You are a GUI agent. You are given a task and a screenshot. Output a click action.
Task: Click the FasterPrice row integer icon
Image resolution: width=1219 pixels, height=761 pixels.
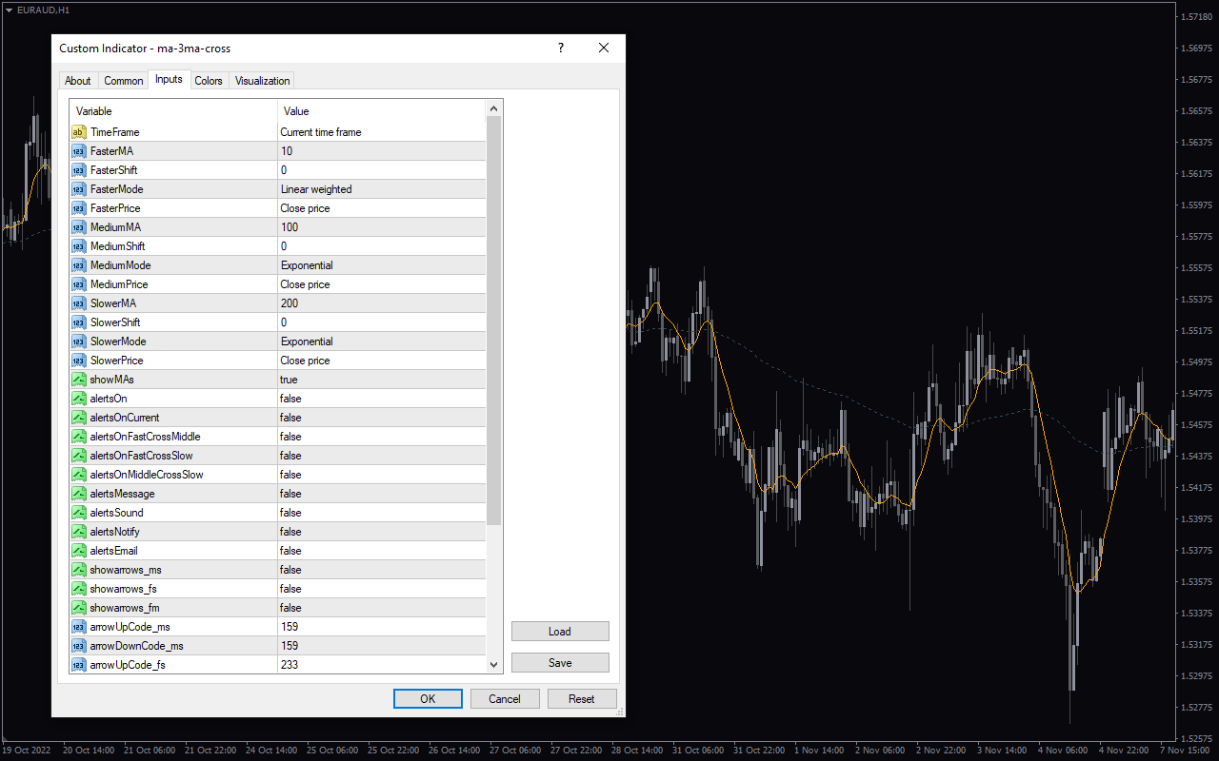[x=79, y=208]
